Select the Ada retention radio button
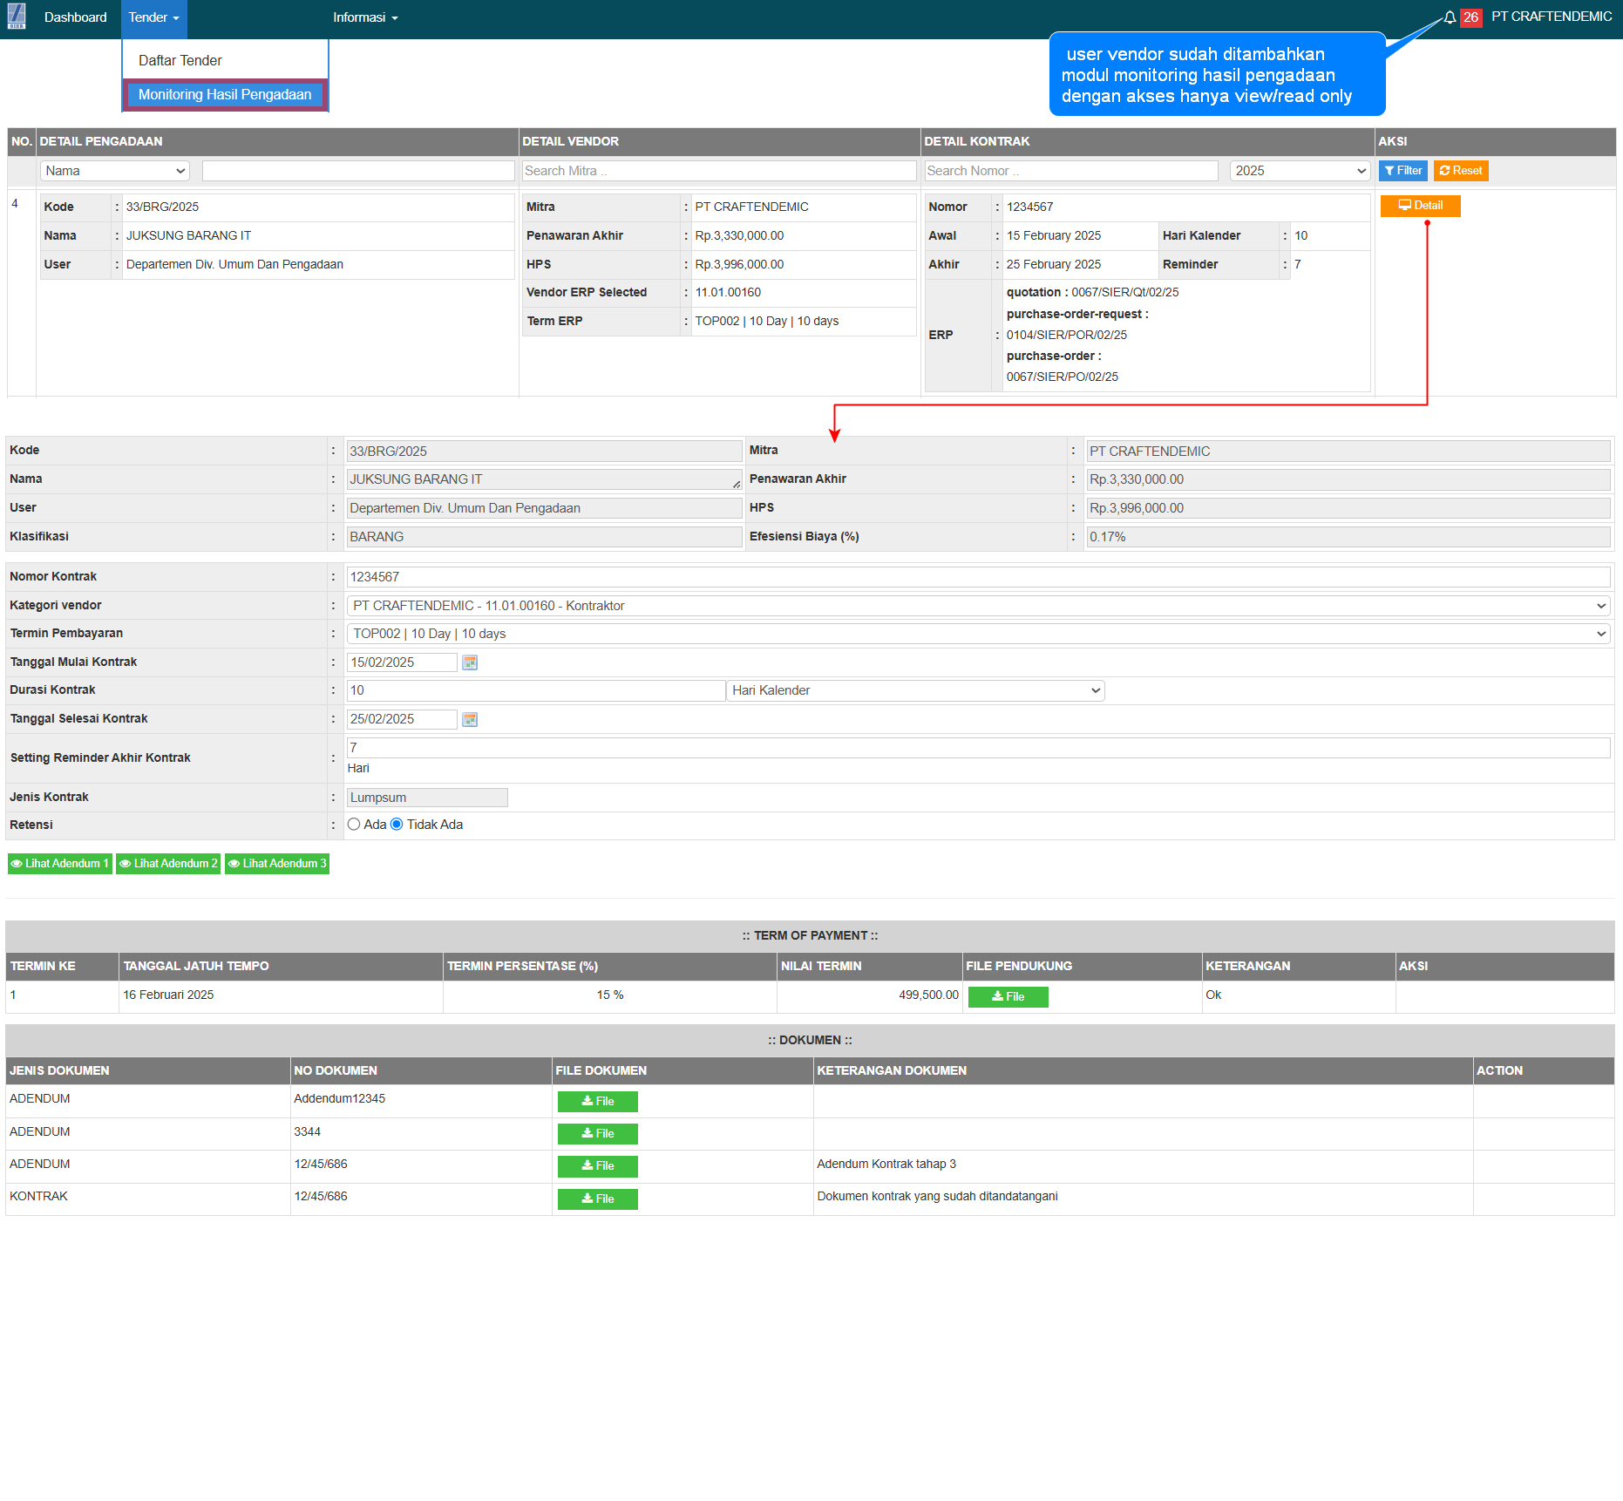Screen dimensions: 1623x1501 (x=354, y=825)
